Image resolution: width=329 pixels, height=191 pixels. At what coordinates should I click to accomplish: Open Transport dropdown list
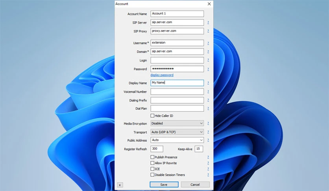177,132
